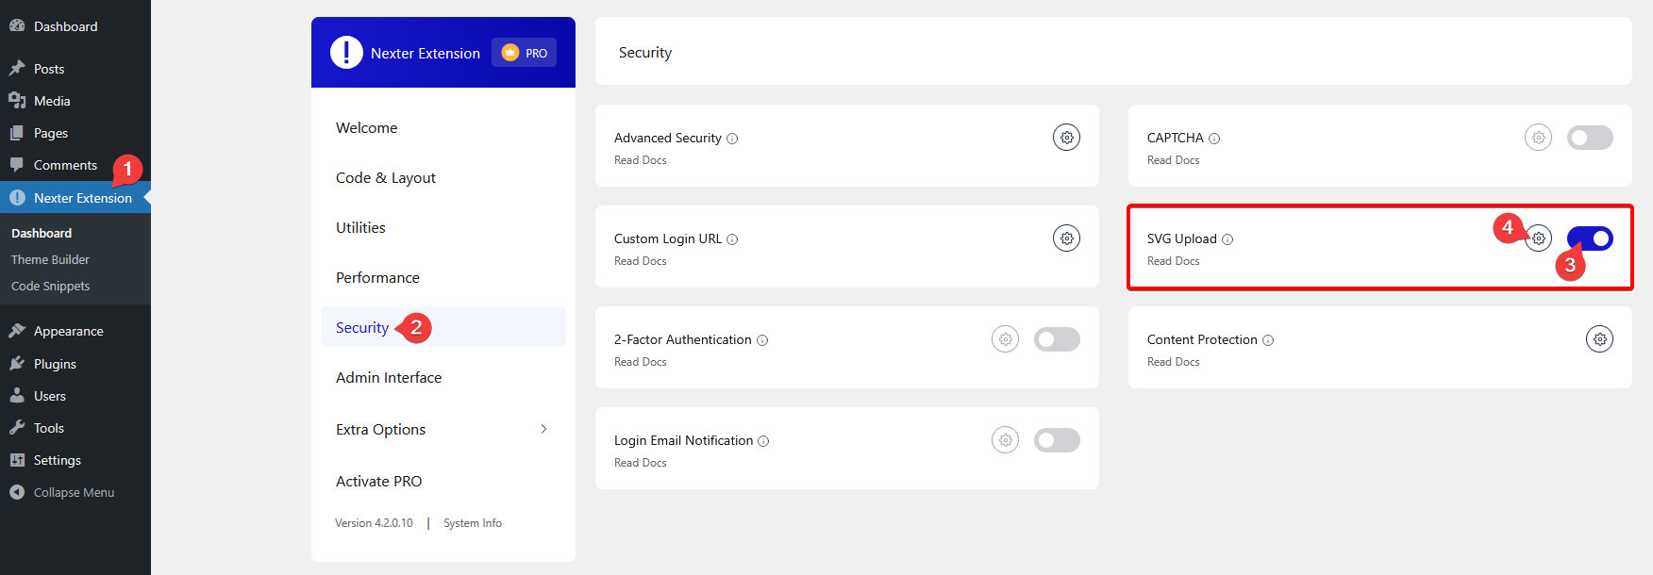1653x575 pixels.
Task: Disable the SVG Upload toggle
Action: 1590,238
